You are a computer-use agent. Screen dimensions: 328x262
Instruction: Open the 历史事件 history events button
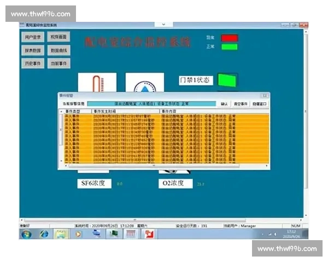33,63
